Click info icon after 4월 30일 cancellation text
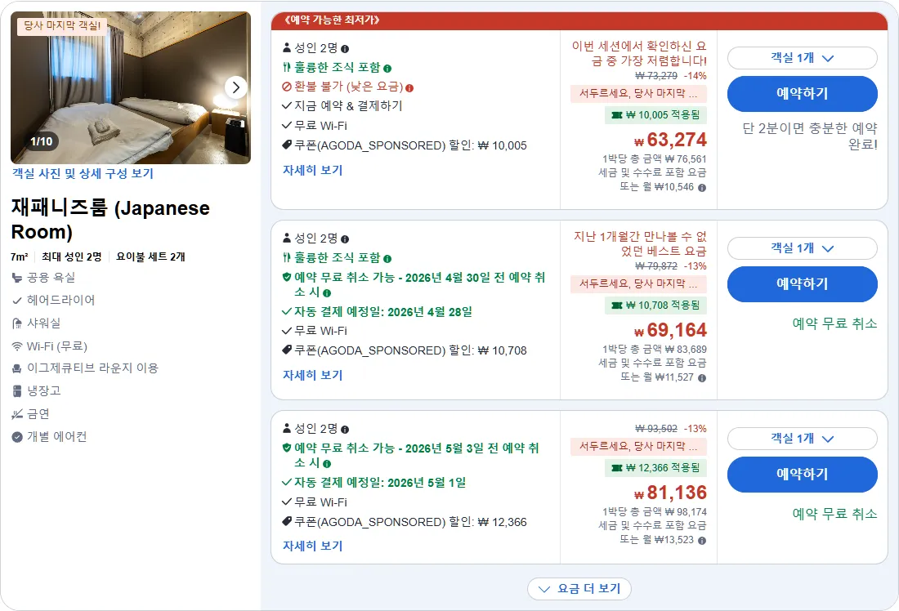 click(x=327, y=293)
